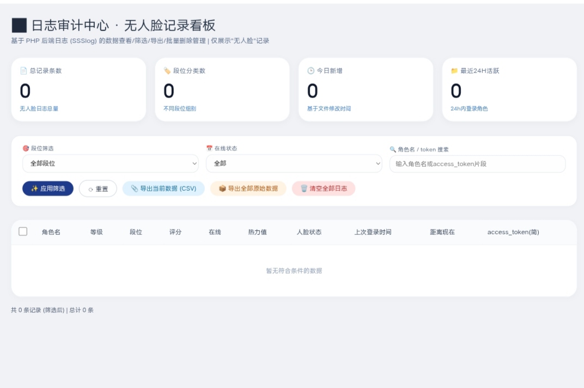
Task: Click the dark square logo icon beside the title
Action: pos(19,26)
